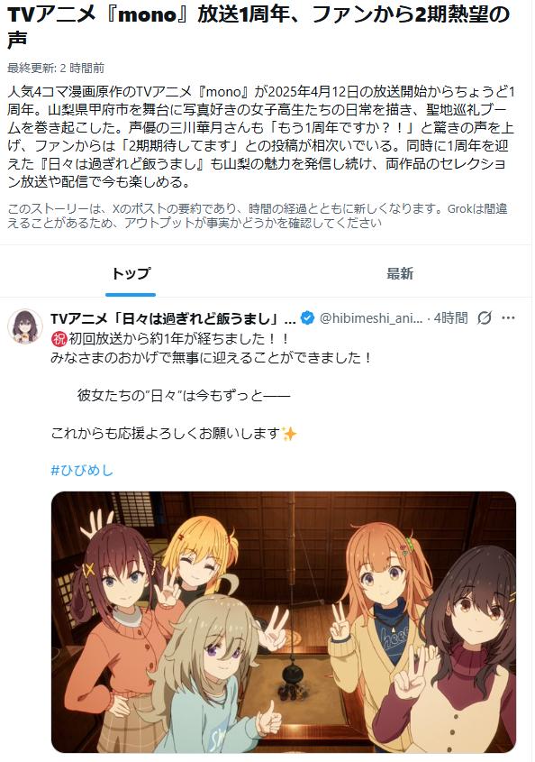
Task: Click the 最終更新 2 時間前 label
Action: pyautogui.click(x=56, y=68)
